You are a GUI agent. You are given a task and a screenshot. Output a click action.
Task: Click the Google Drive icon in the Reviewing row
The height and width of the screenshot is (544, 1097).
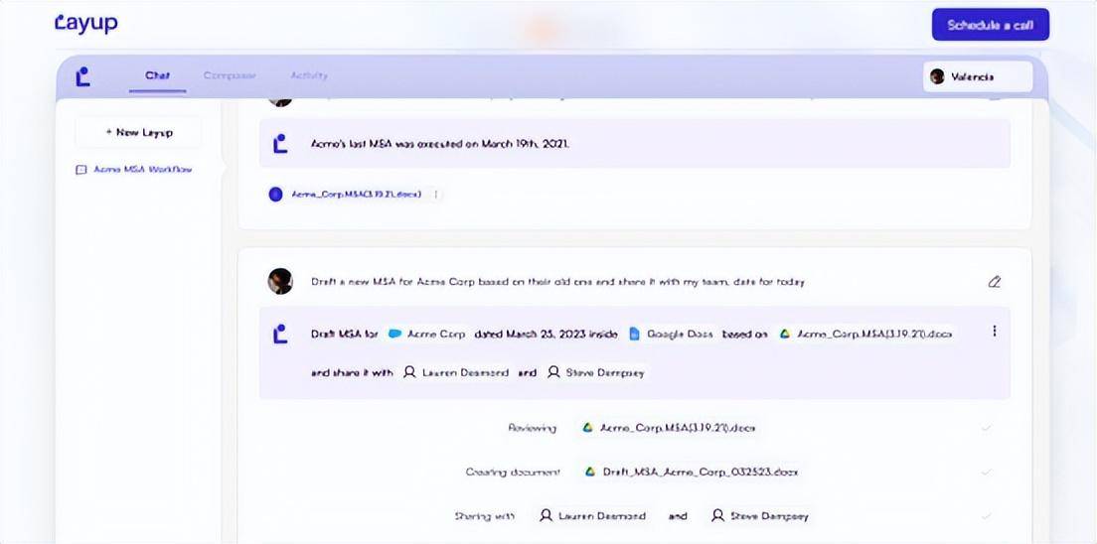coord(588,428)
